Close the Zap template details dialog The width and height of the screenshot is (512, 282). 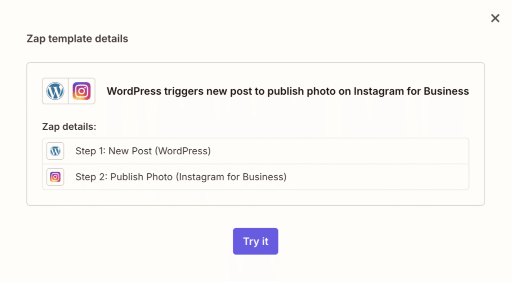click(x=495, y=18)
